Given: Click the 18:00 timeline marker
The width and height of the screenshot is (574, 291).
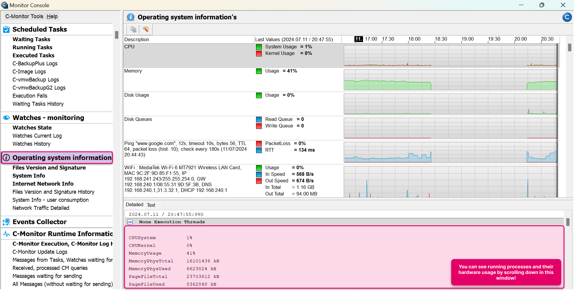Looking at the screenshot, I should [414, 39].
